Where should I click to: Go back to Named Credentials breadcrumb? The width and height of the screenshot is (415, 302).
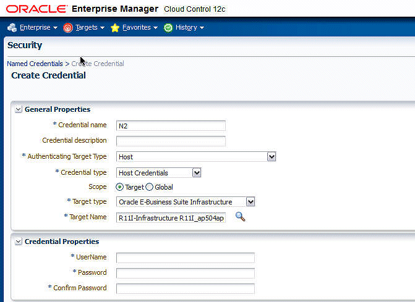35,64
